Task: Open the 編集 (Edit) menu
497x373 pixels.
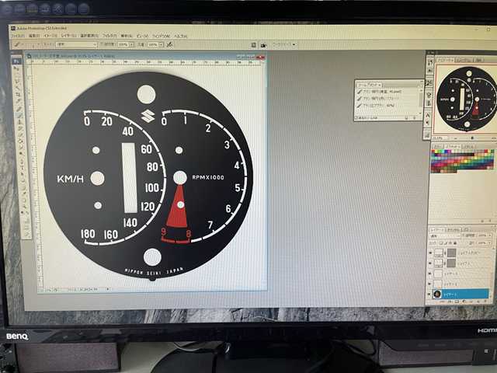Action: pyautogui.click(x=34, y=36)
